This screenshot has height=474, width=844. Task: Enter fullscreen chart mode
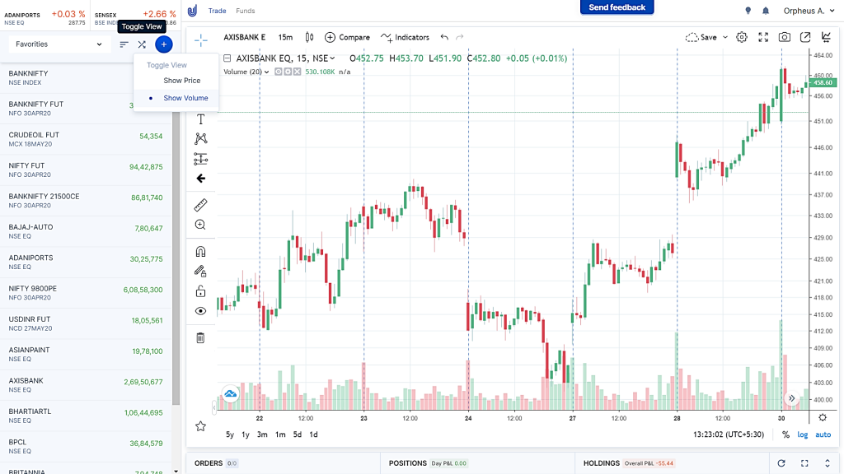pyautogui.click(x=763, y=37)
